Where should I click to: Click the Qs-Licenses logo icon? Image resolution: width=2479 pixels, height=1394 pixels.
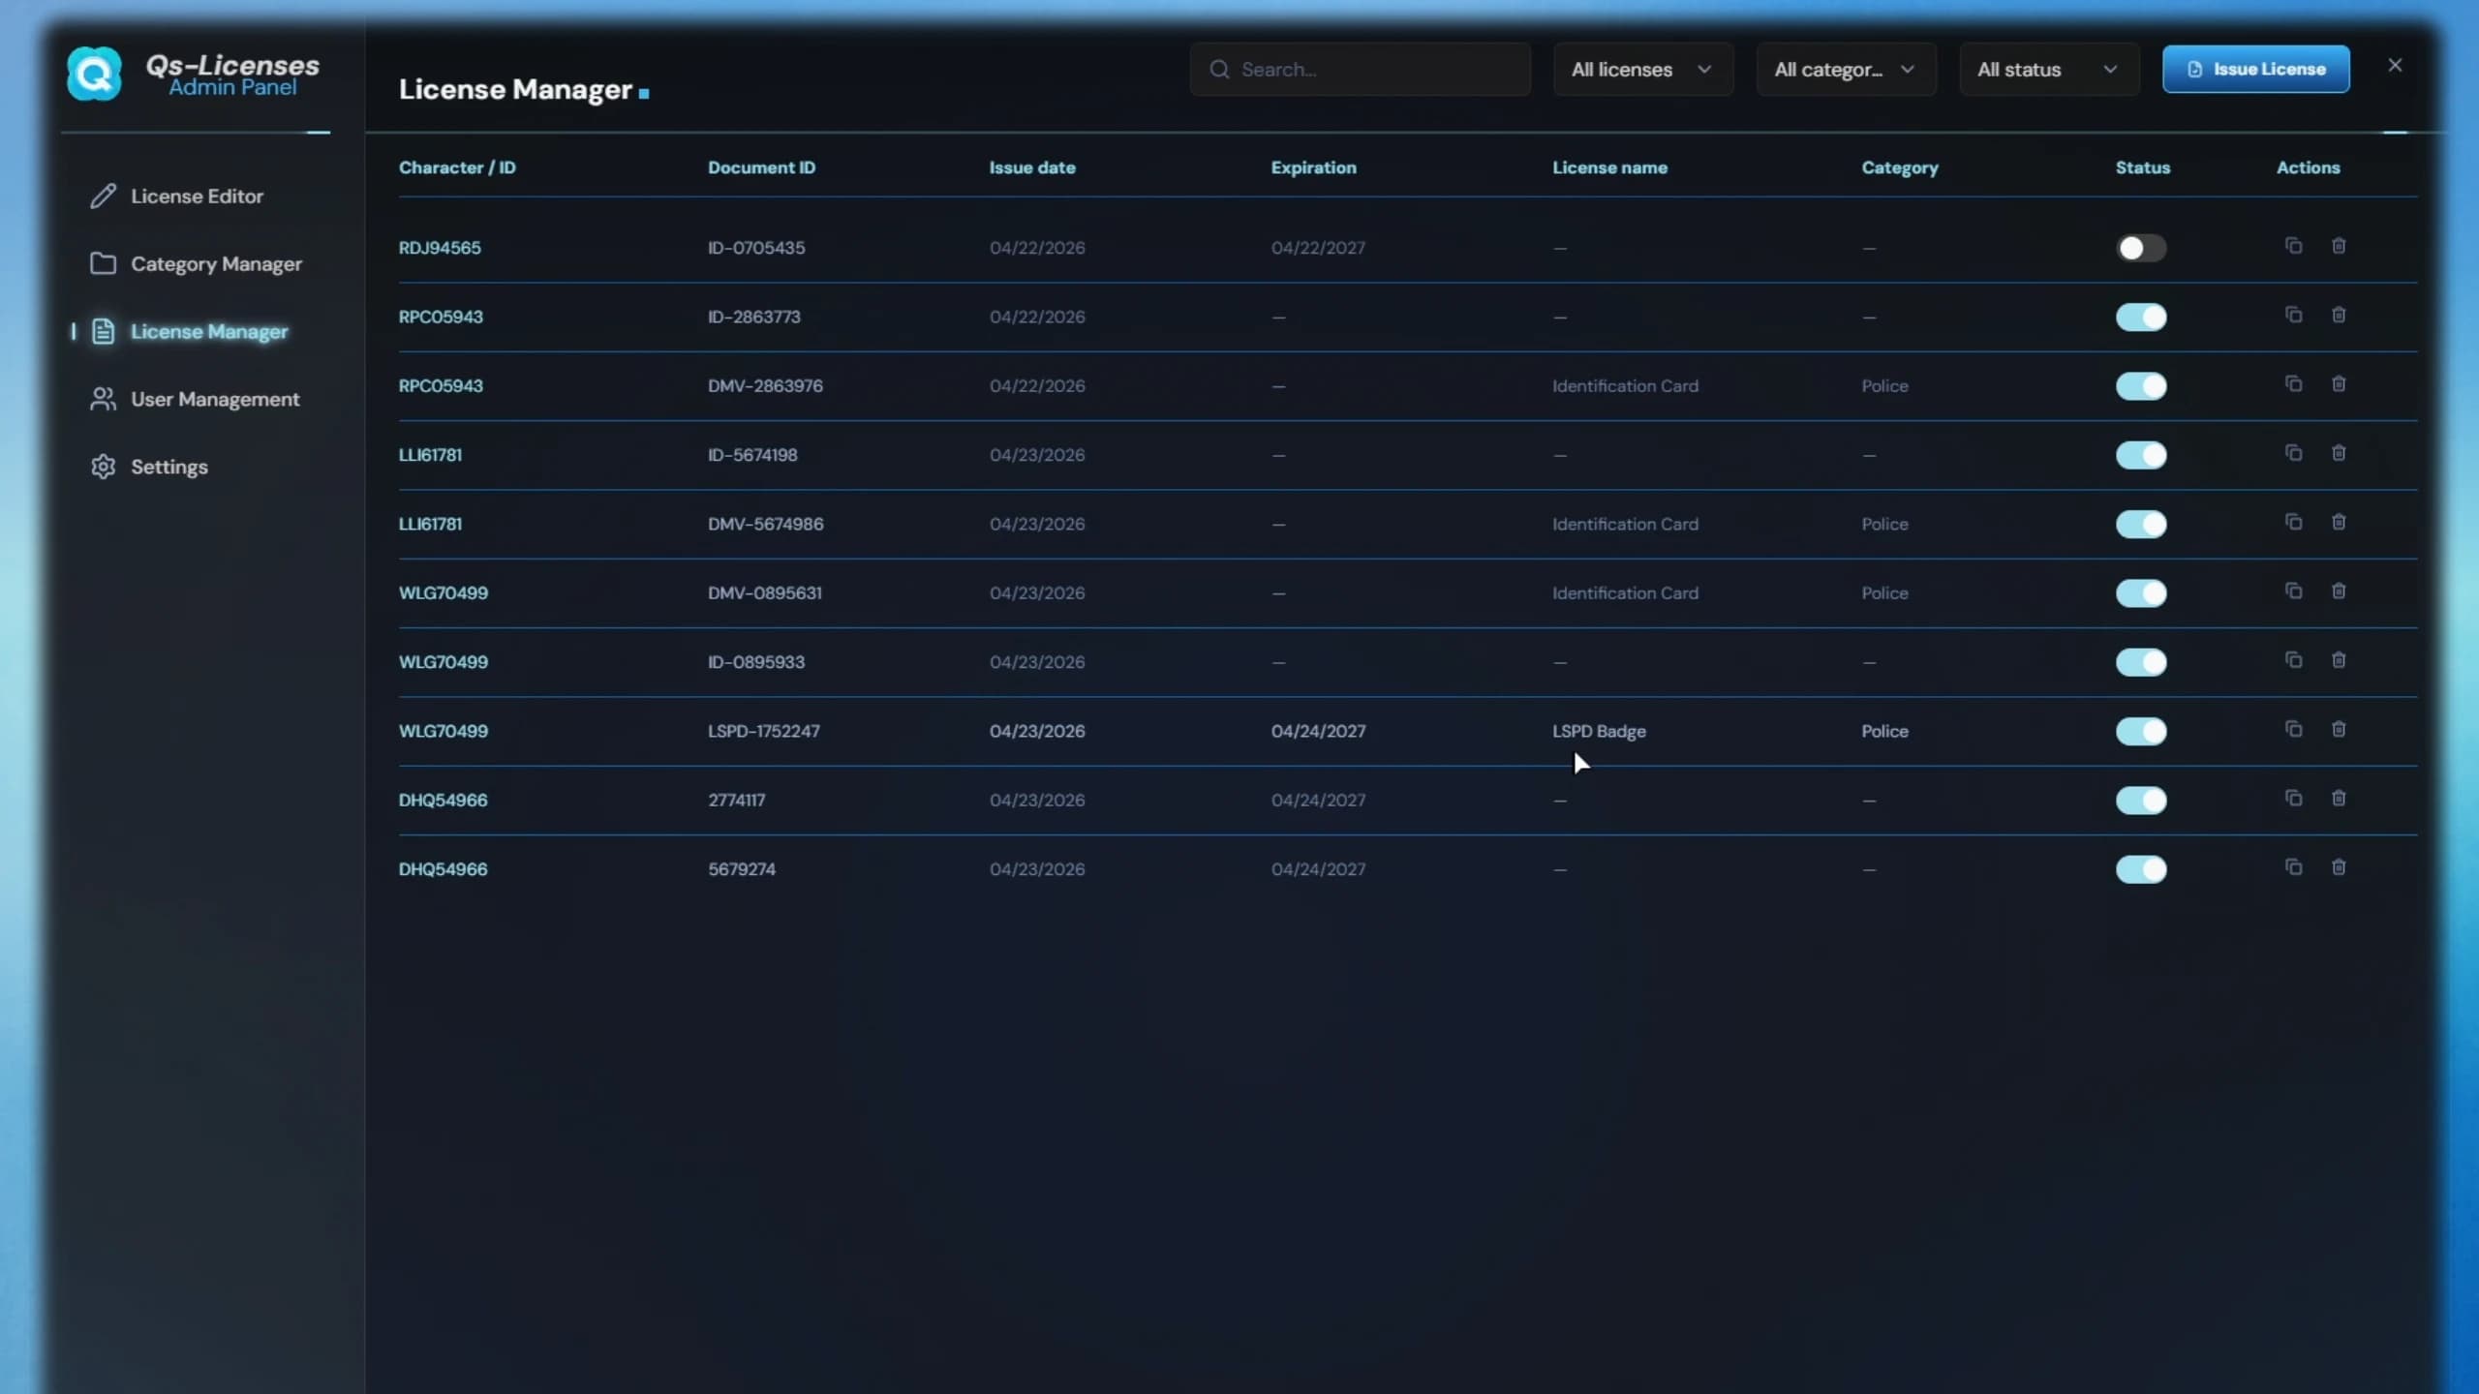[94, 74]
